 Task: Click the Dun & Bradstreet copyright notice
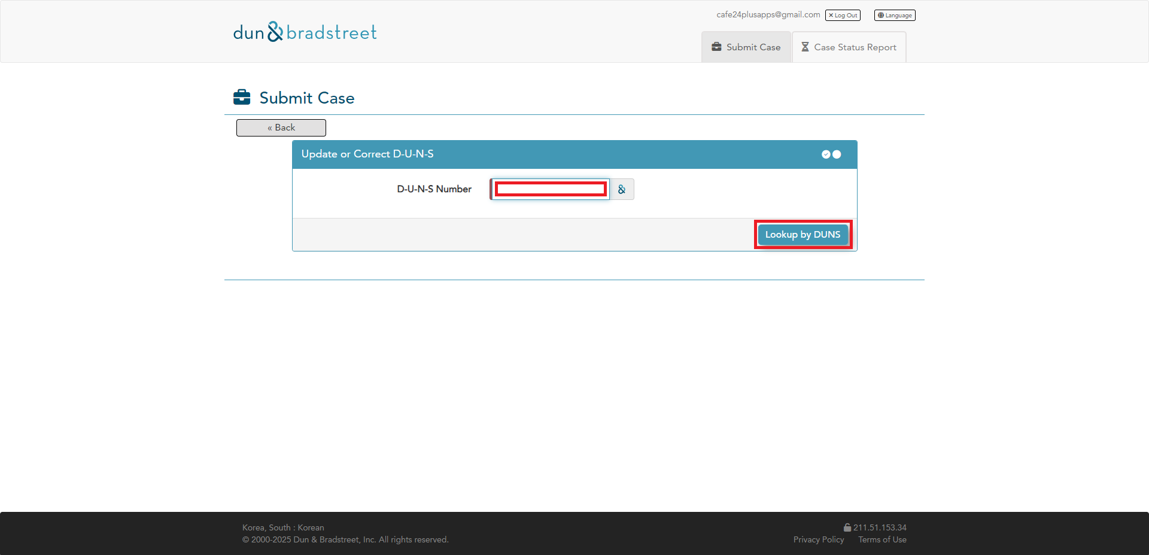[x=345, y=539]
